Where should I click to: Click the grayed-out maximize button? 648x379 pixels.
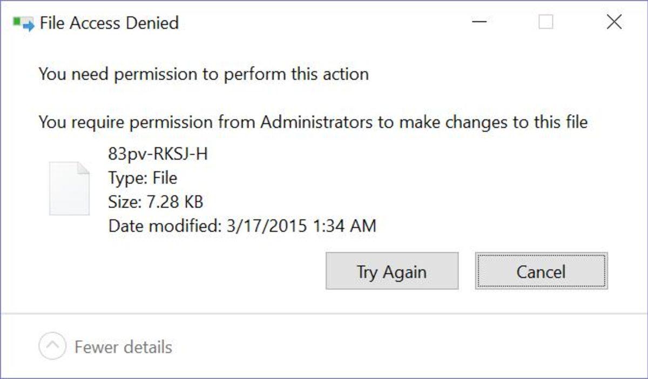pos(546,23)
